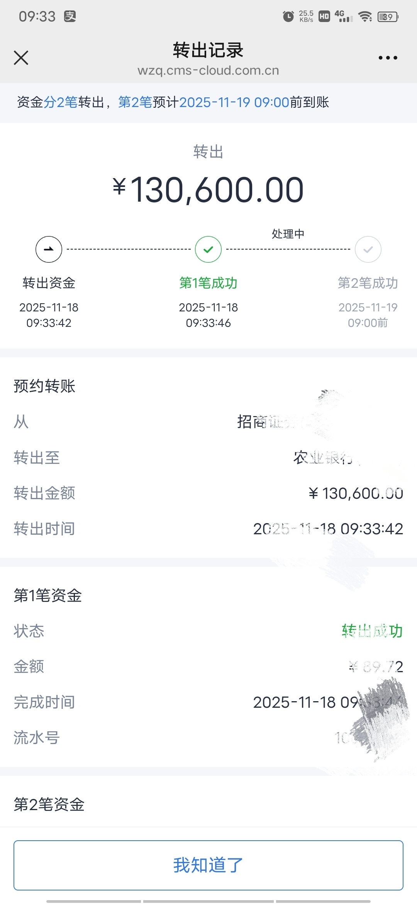Select the 第1笔资金 section header
The image size is (417, 904).
pos(48,595)
